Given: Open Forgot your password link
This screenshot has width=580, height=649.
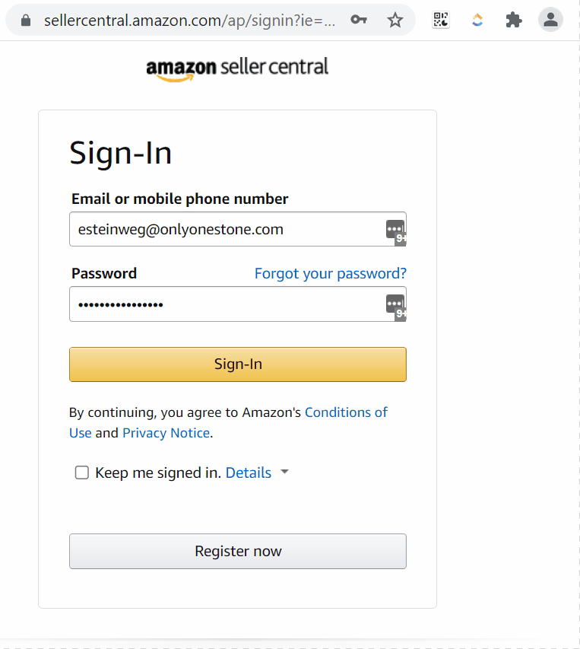Looking at the screenshot, I should [x=331, y=274].
